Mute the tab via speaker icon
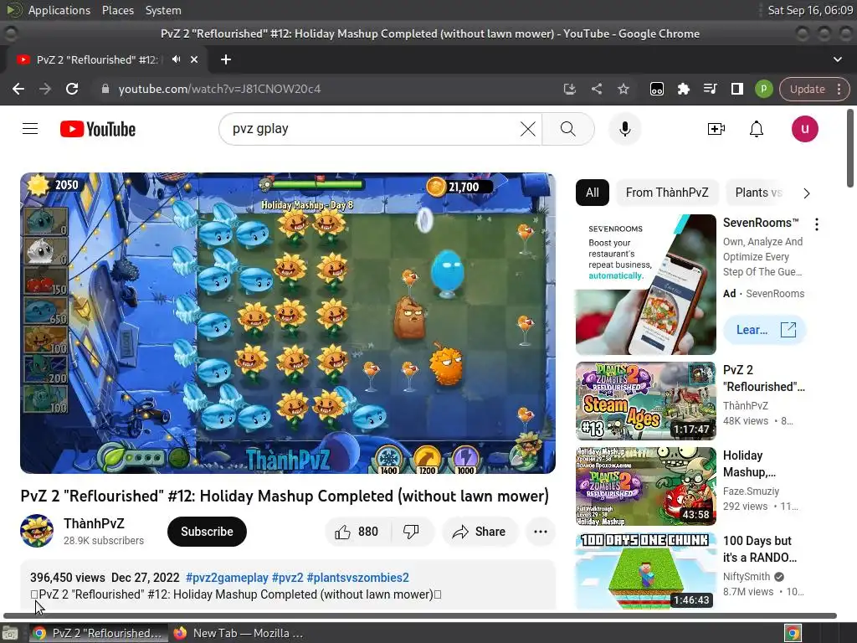The height and width of the screenshot is (643, 857). click(x=176, y=59)
